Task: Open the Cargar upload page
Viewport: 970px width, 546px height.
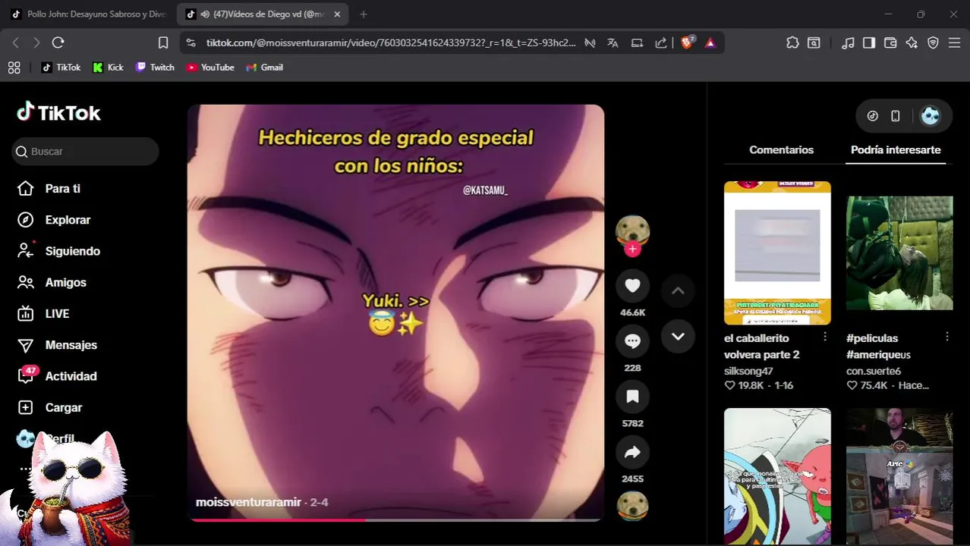Action: [x=63, y=407]
